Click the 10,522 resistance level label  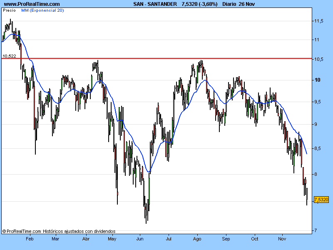click(9, 56)
